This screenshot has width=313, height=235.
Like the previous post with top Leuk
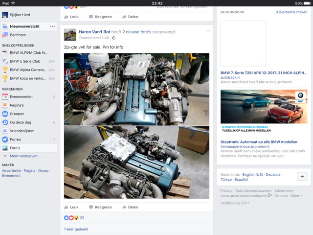coord(71,17)
